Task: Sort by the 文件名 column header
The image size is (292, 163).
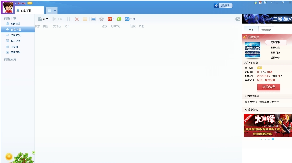Action: pyautogui.click(x=57, y=26)
